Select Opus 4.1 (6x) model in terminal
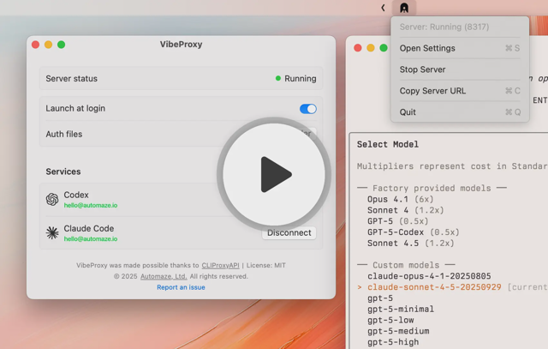548x349 pixels. 400,199
